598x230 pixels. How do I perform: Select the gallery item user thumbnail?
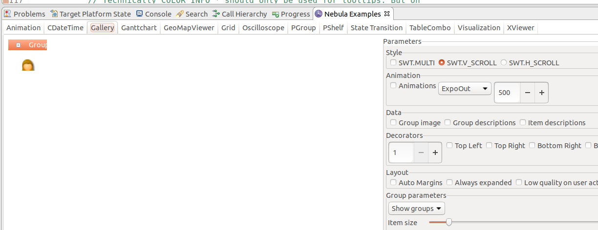[x=28, y=65]
